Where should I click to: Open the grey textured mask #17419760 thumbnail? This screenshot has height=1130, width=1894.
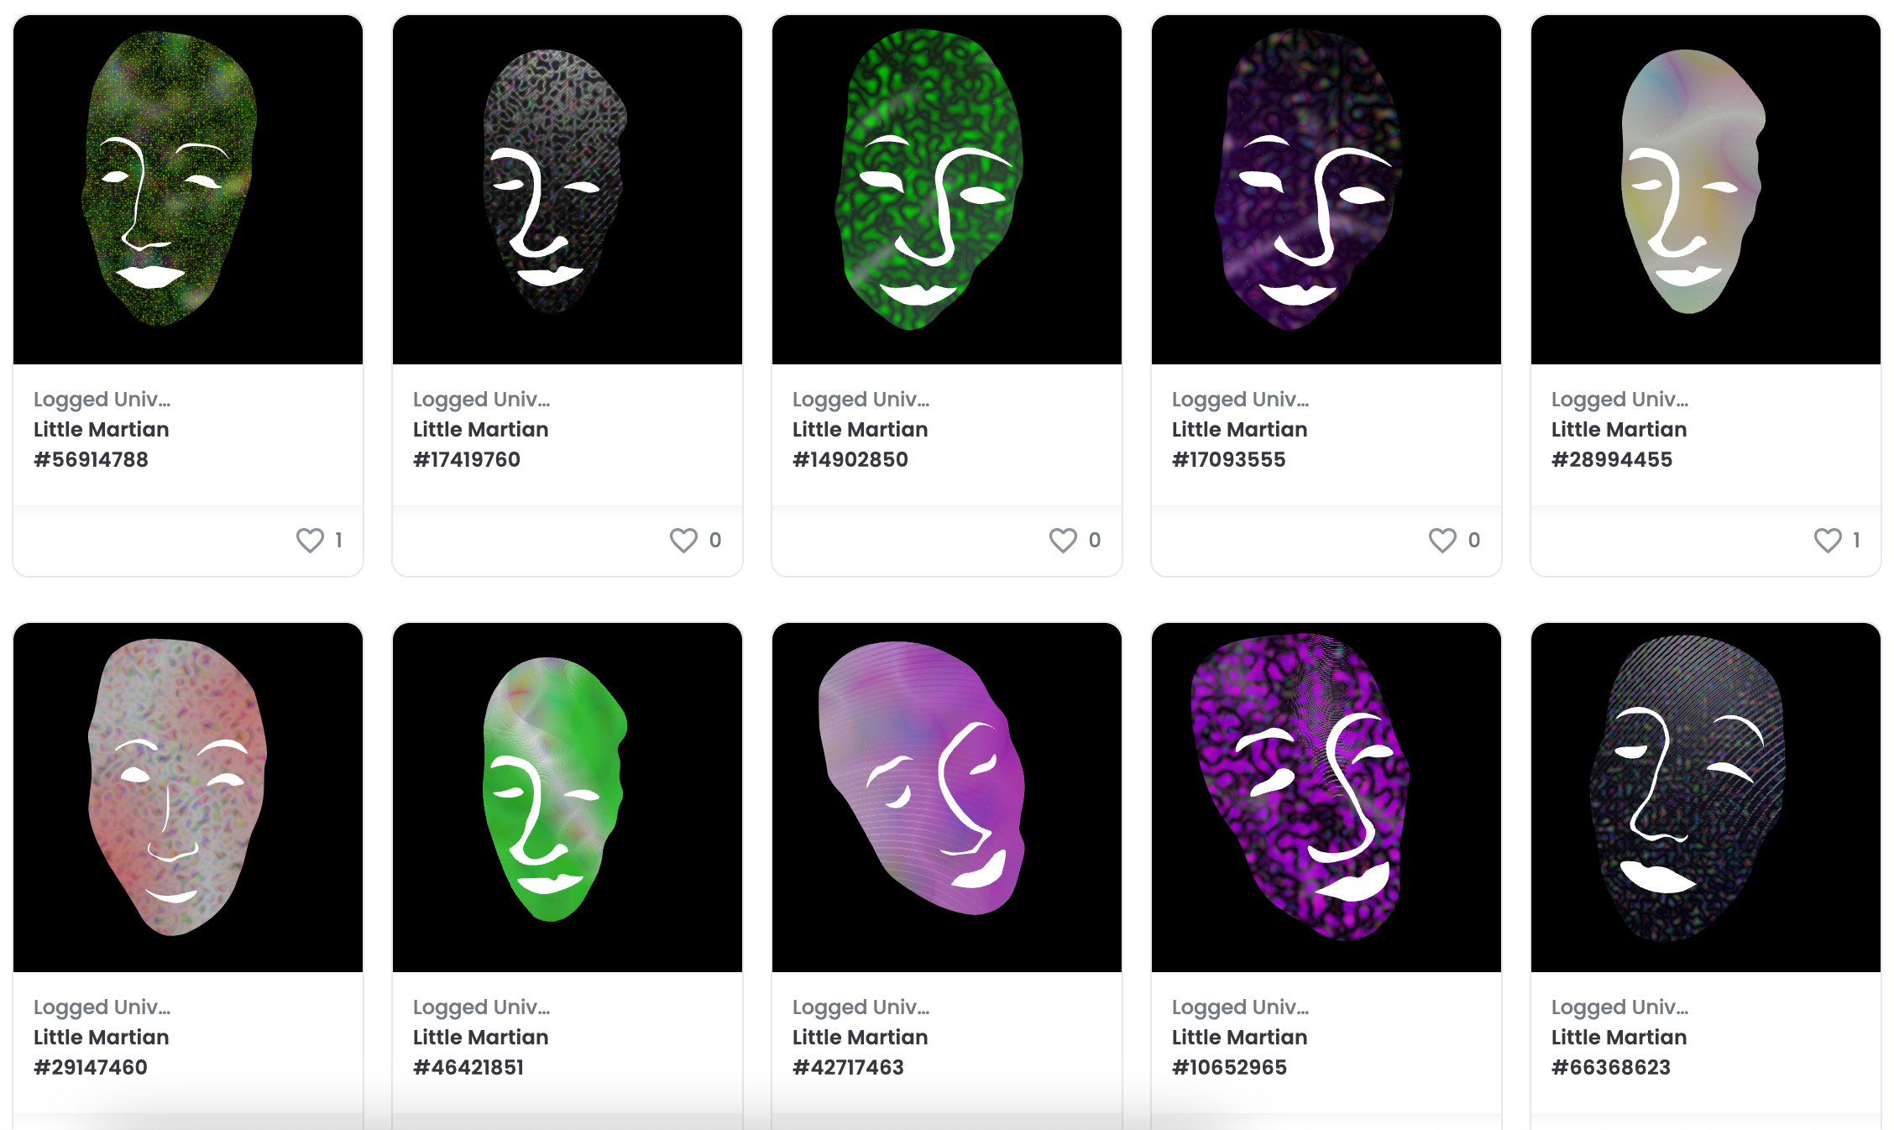coord(568,190)
